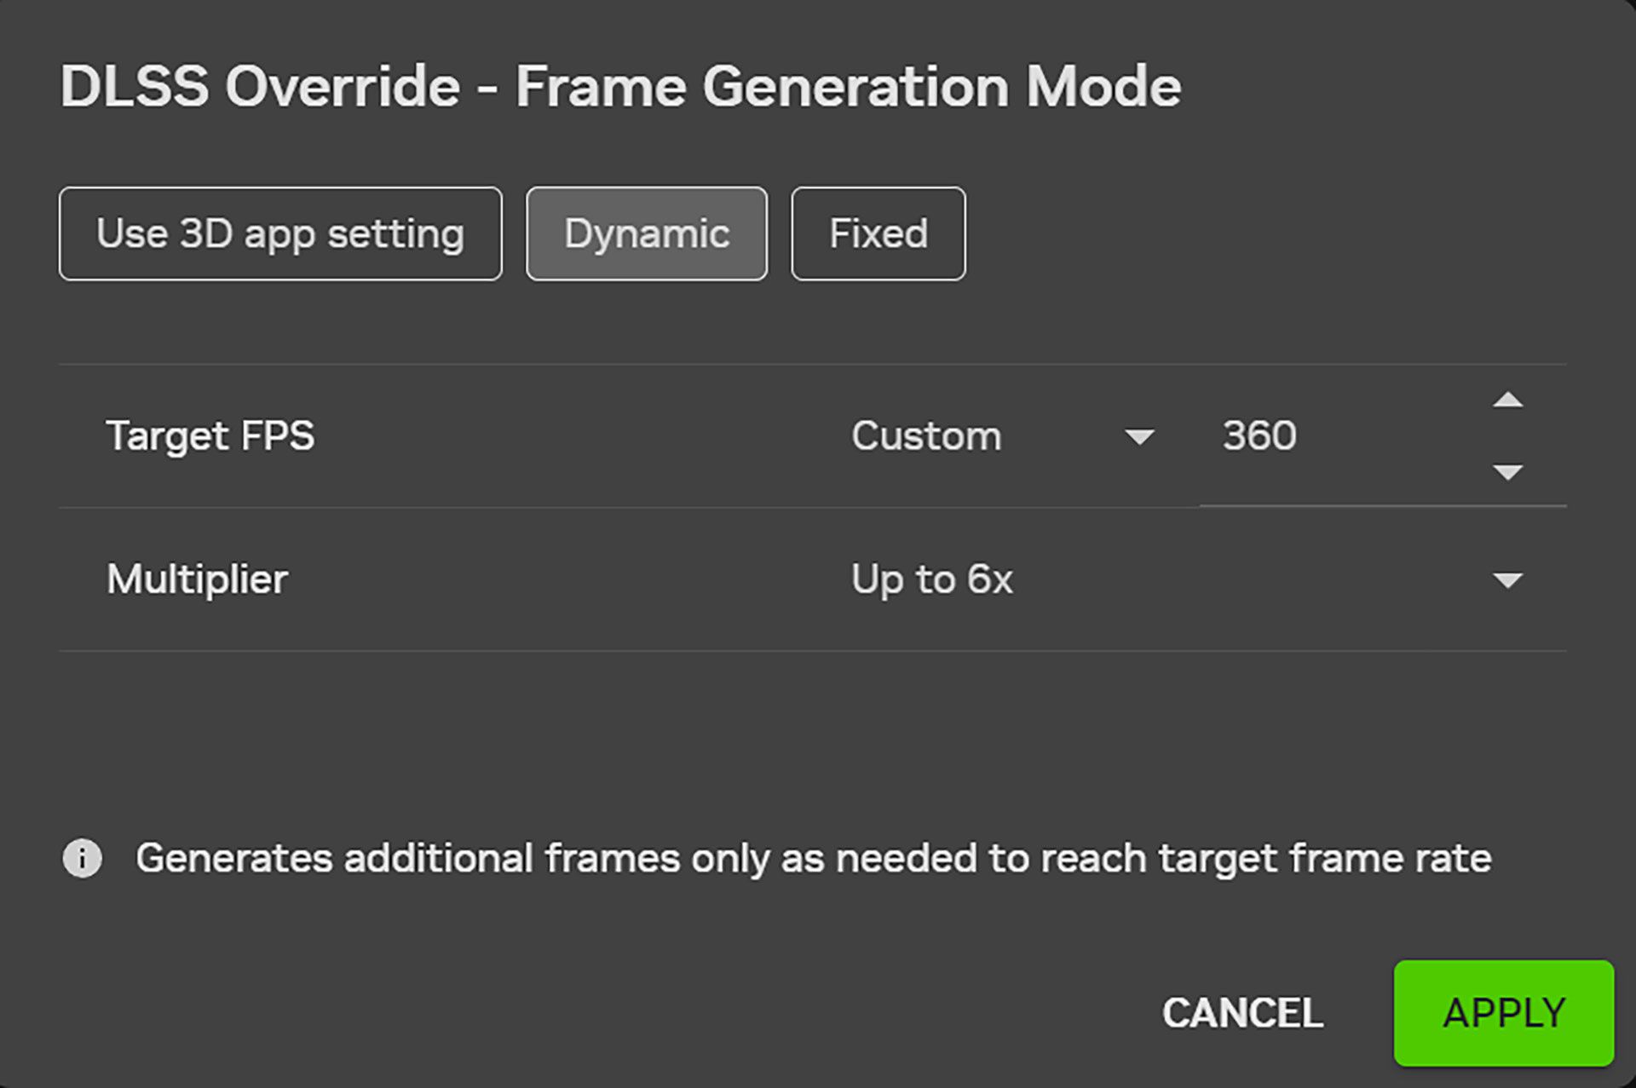This screenshot has width=1636, height=1088.
Task: Select the Use 3D app setting mode
Action: [280, 233]
